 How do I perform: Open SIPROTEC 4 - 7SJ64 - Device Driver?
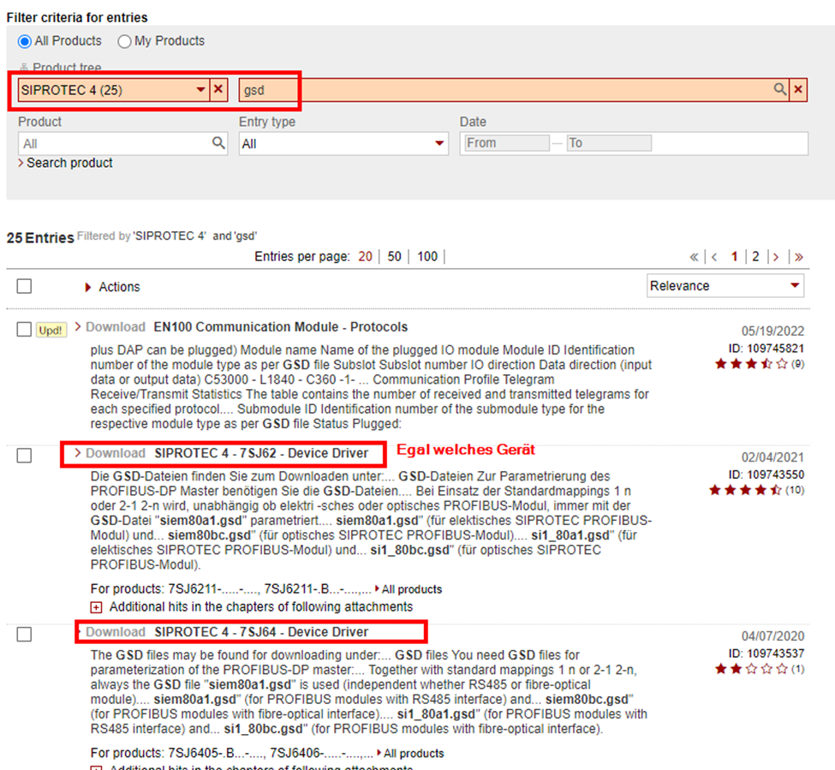(261, 632)
